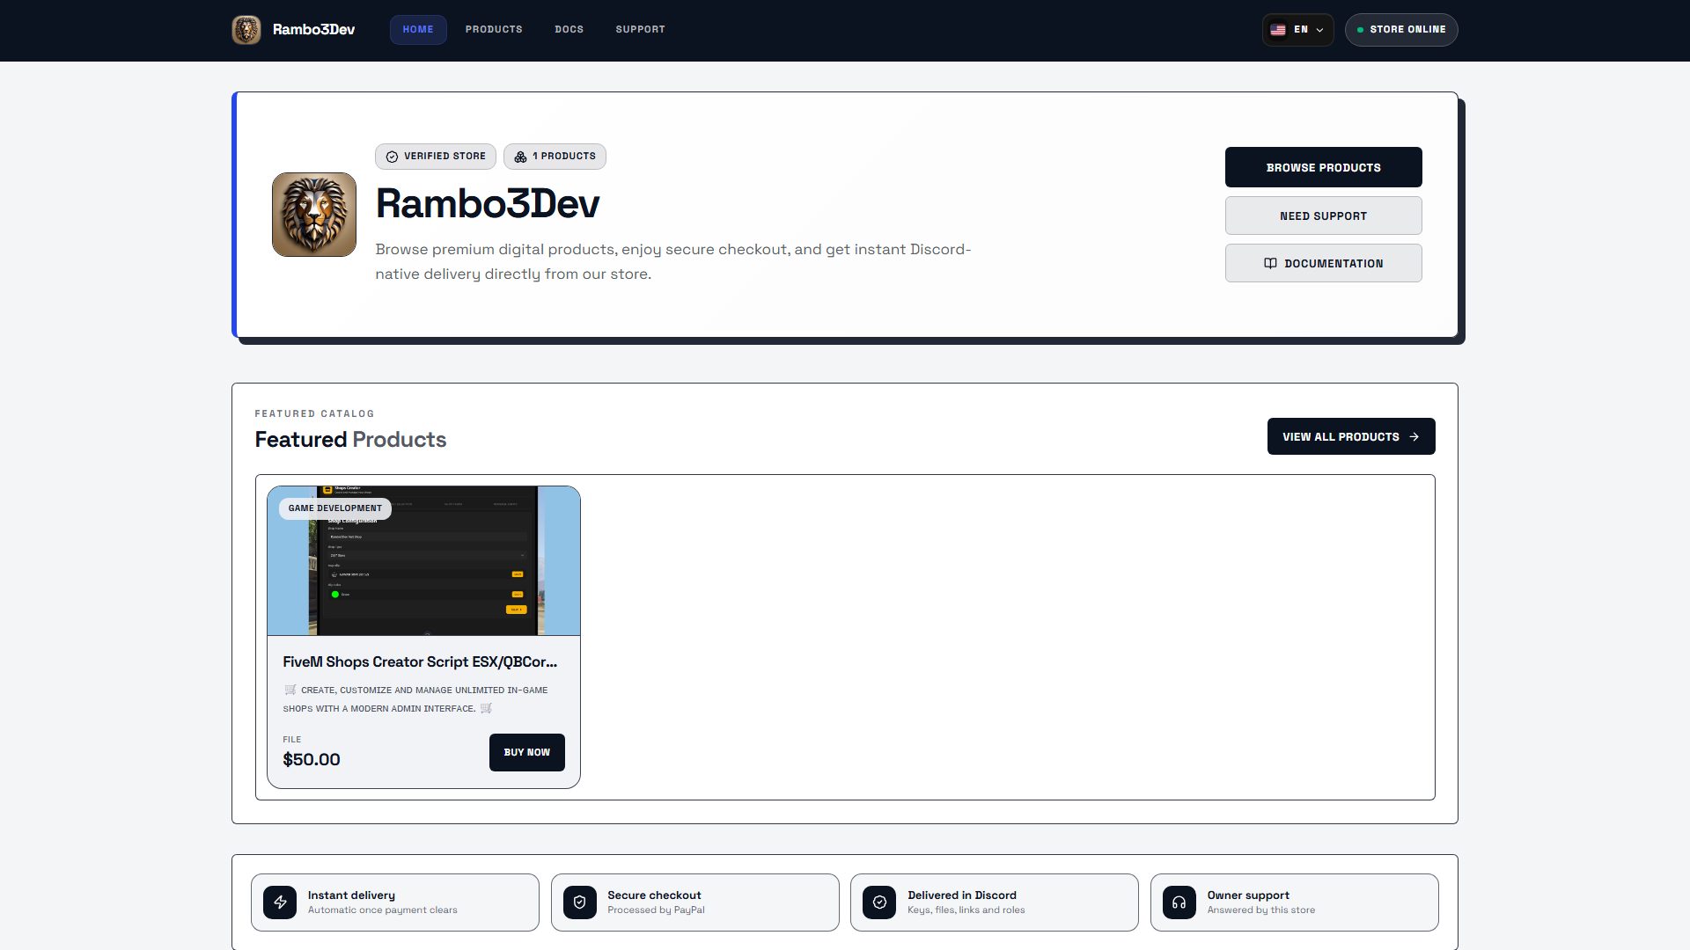This screenshot has width=1690, height=950.
Task: Click the Need Support button
Action: (x=1323, y=216)
